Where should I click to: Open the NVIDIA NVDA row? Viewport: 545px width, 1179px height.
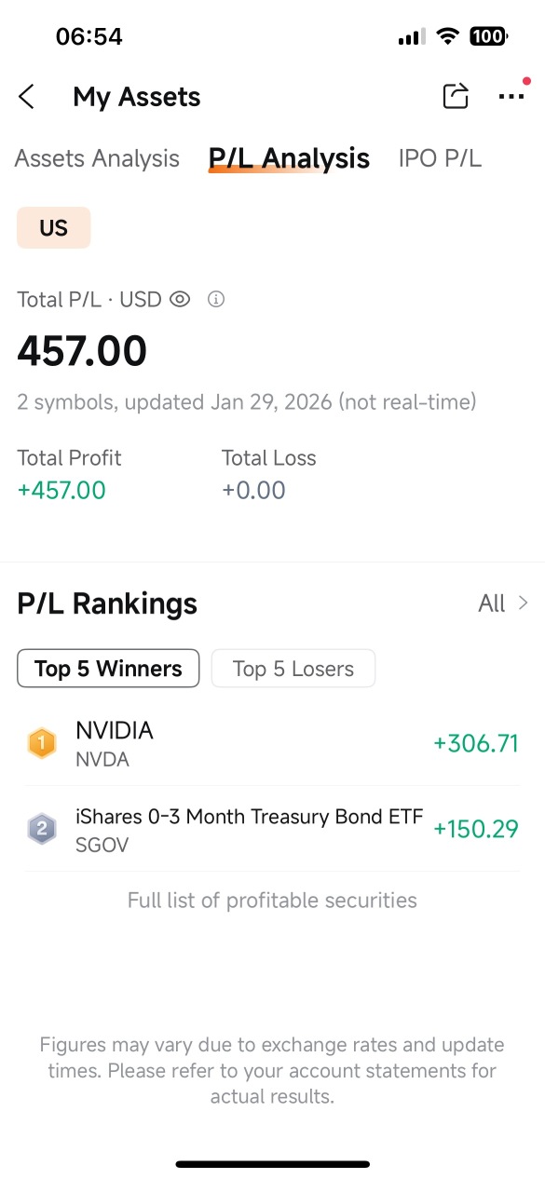click(x=272, y=744)
